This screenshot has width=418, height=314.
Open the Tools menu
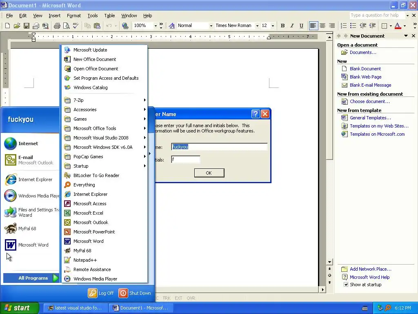[93, 16]
